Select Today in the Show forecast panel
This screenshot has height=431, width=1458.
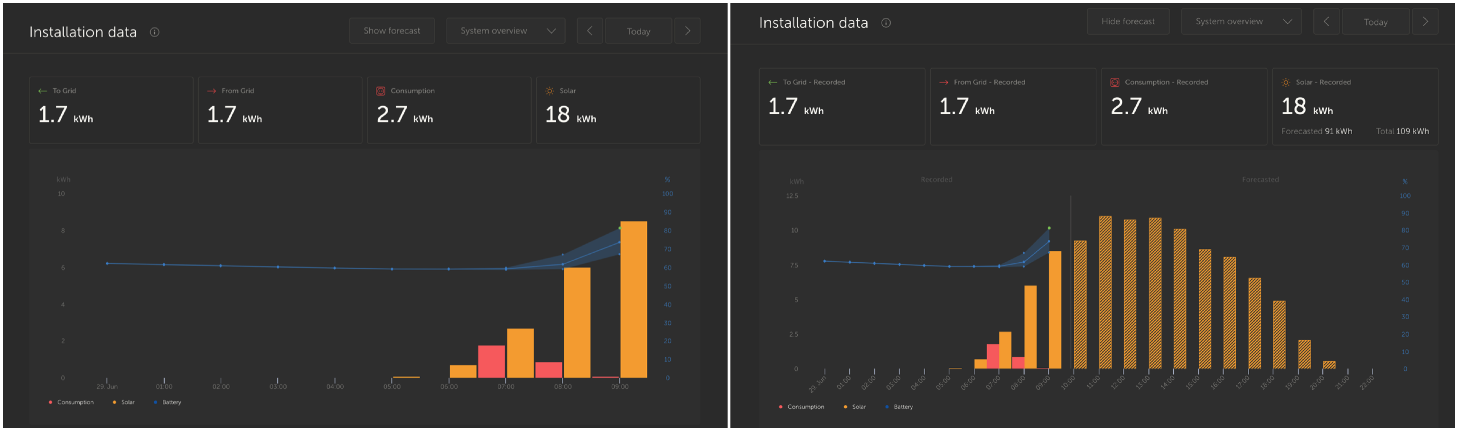coord(638,31)
